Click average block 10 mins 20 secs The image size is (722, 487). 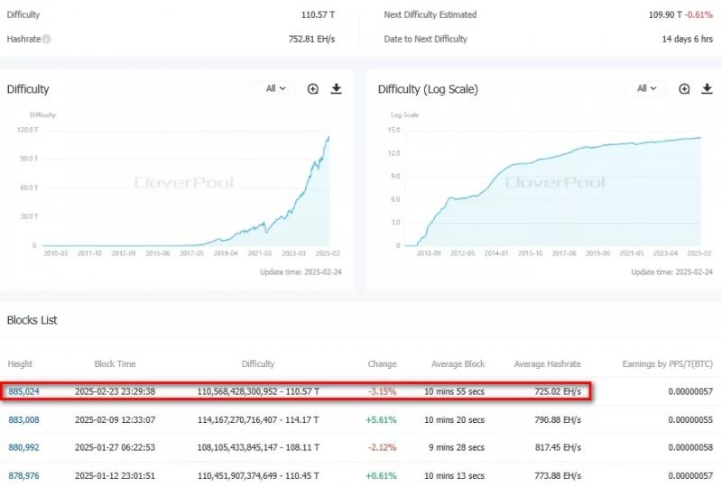pyautogui.click(x=455, y=419)
